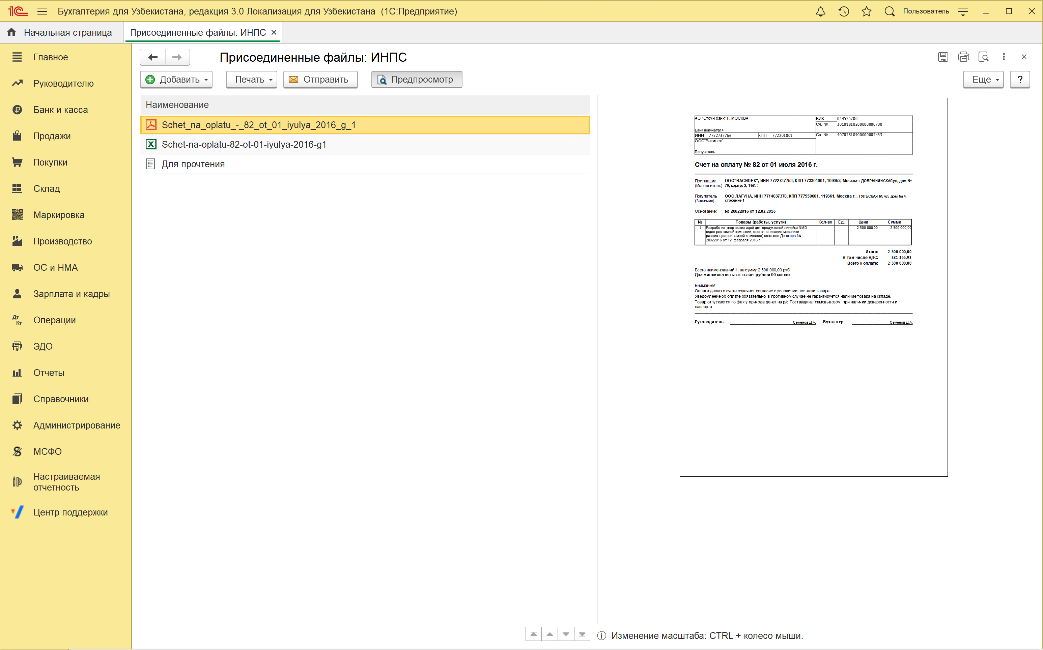1043x650 pixels.
Task: Click the save diskette icon in form header
Action: 943,57
